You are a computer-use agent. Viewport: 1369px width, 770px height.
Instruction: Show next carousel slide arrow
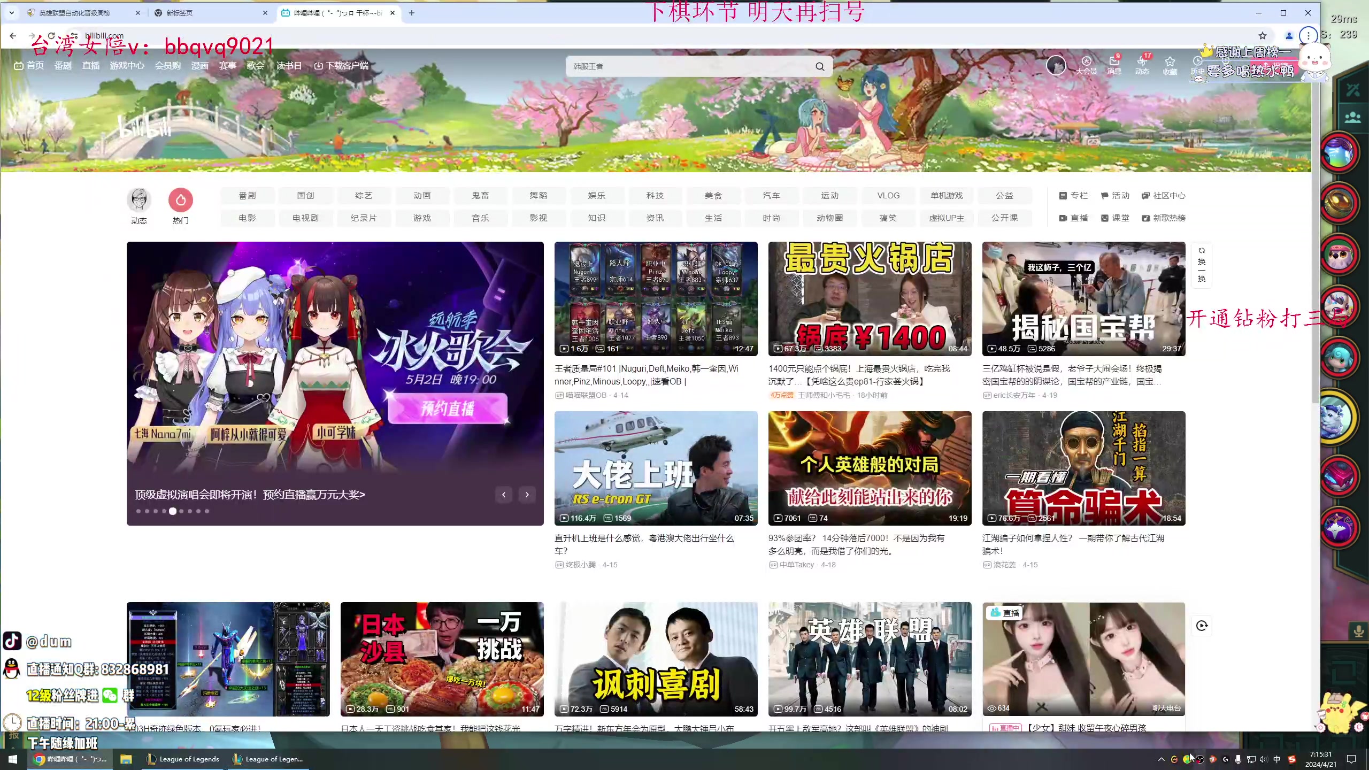(x=527, y=495)
